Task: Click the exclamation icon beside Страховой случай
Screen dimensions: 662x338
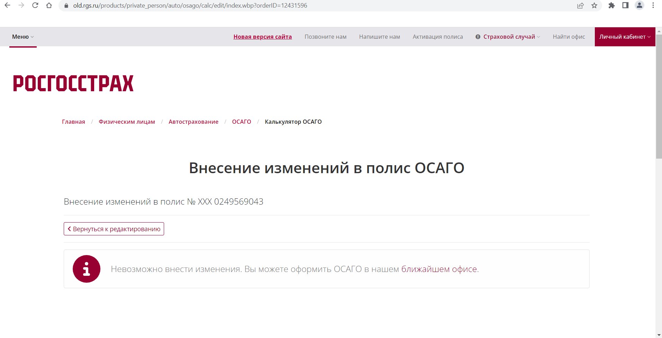Action: (x=478, y=37)
